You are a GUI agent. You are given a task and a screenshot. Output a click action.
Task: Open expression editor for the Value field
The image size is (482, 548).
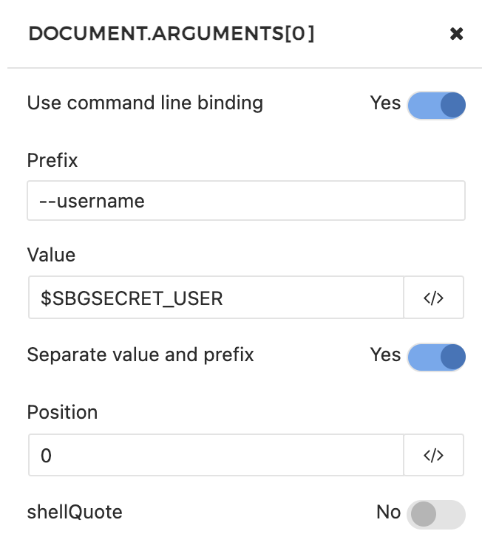coord(433,298)
